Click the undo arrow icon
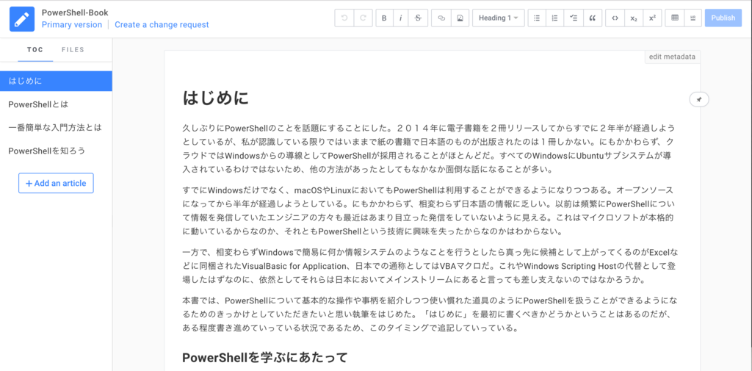 344,18
